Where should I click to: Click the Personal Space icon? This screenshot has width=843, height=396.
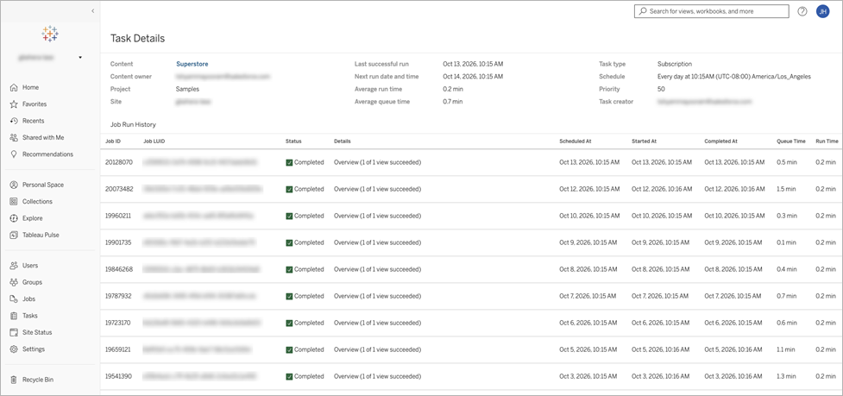pos(14,185)
